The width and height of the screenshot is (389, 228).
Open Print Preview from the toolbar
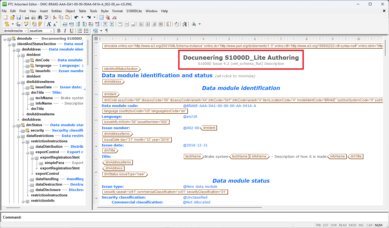pos(33,17)
